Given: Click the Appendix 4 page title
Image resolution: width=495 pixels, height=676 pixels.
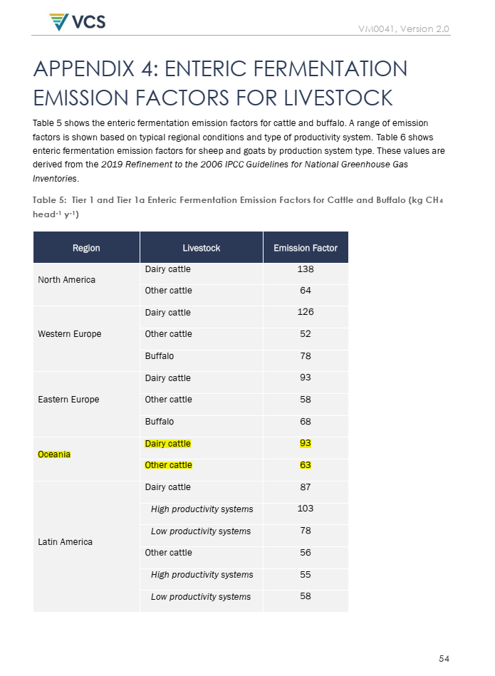Looking at the screenshot, I should tap(220, 83).
